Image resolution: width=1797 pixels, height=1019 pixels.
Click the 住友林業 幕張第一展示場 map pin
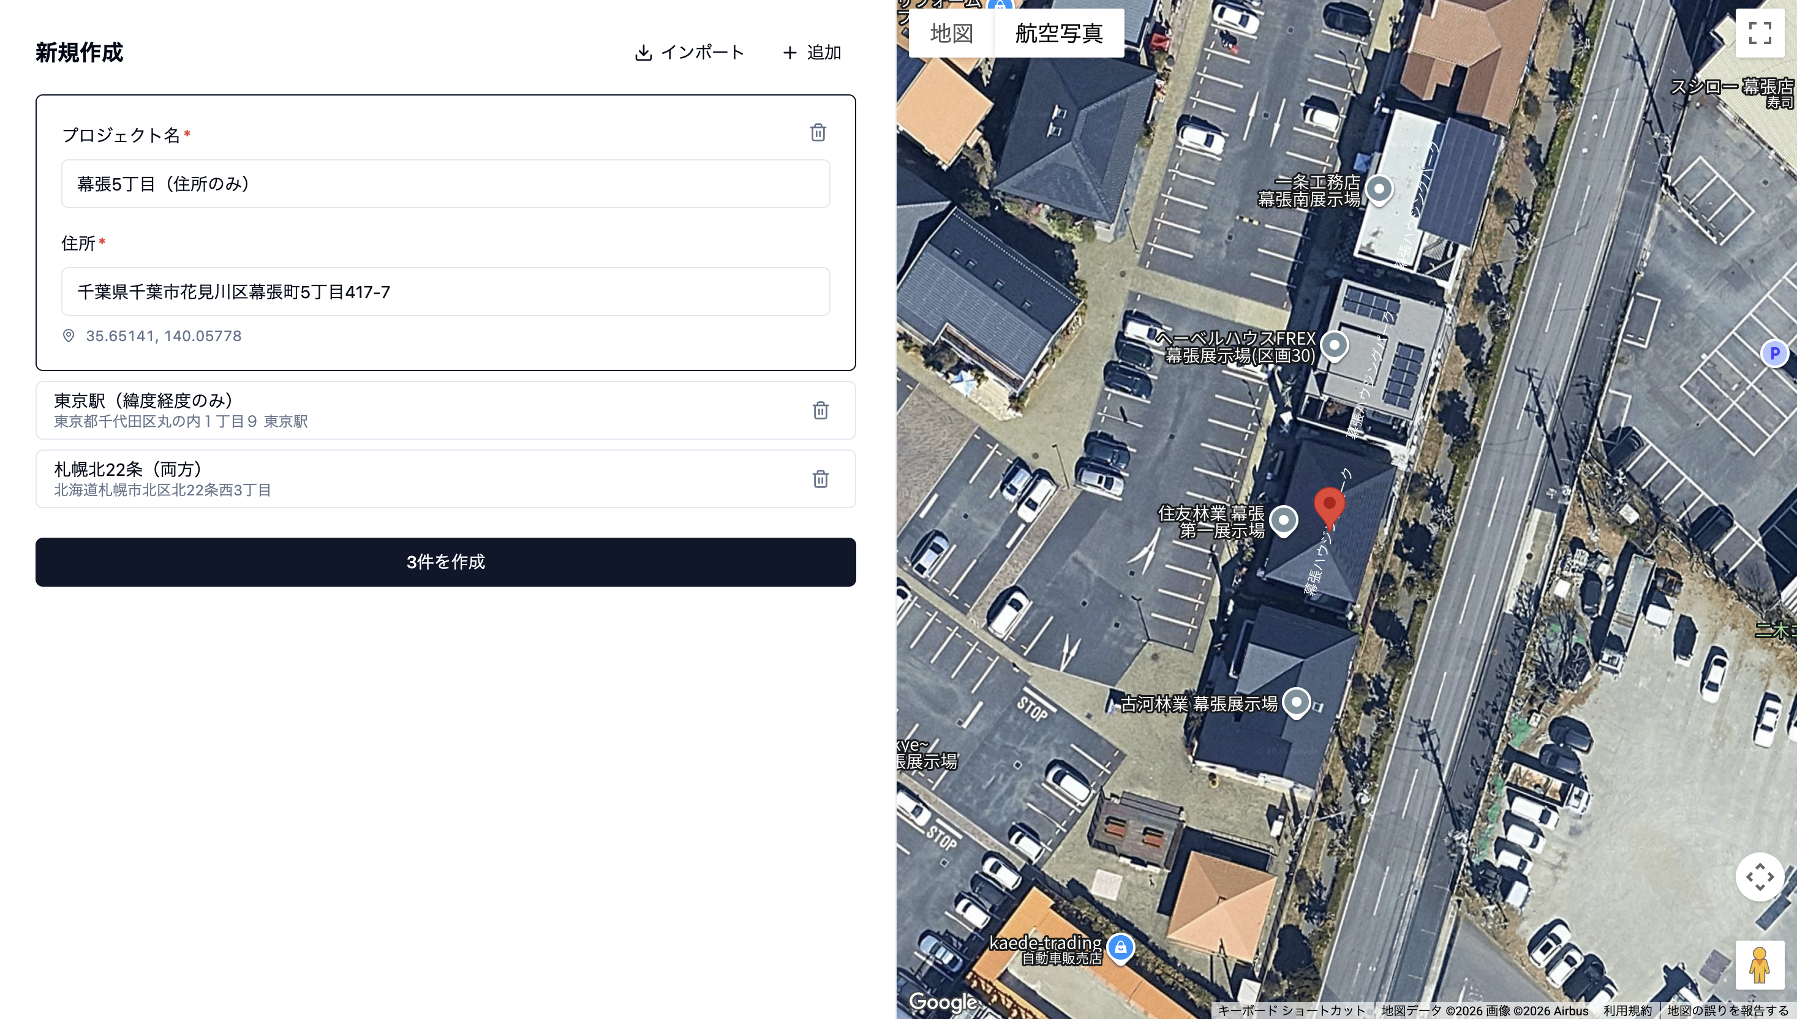pyautogui.click(x=1283, y=521)
